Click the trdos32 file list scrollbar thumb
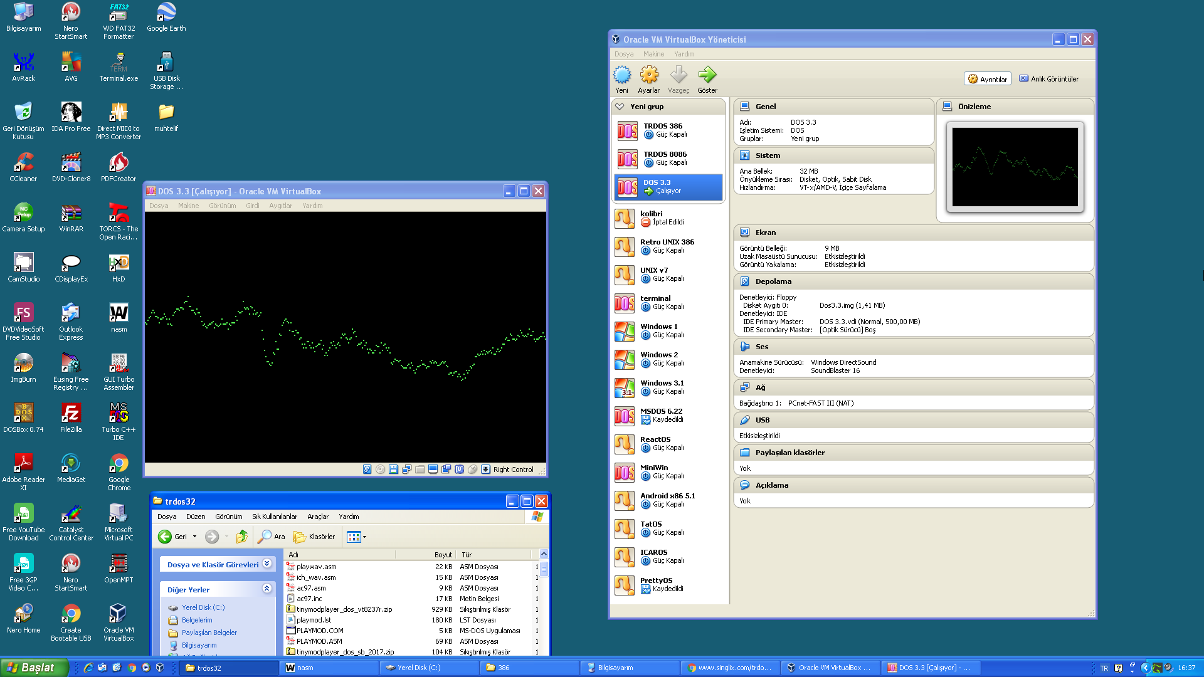1204x677 pixels. pyautogui.click(x=544, y=569)
